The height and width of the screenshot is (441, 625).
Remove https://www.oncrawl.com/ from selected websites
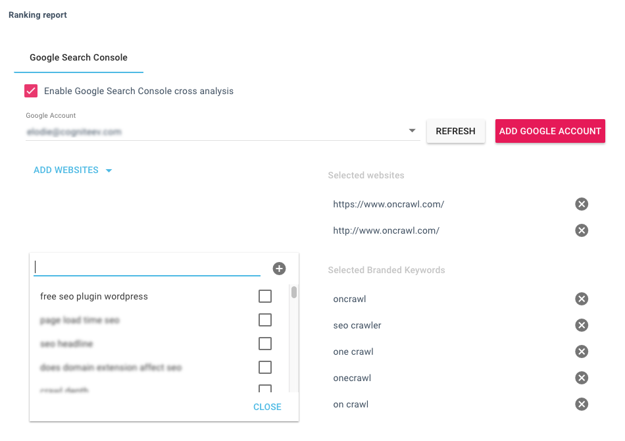tap(582, 204)
